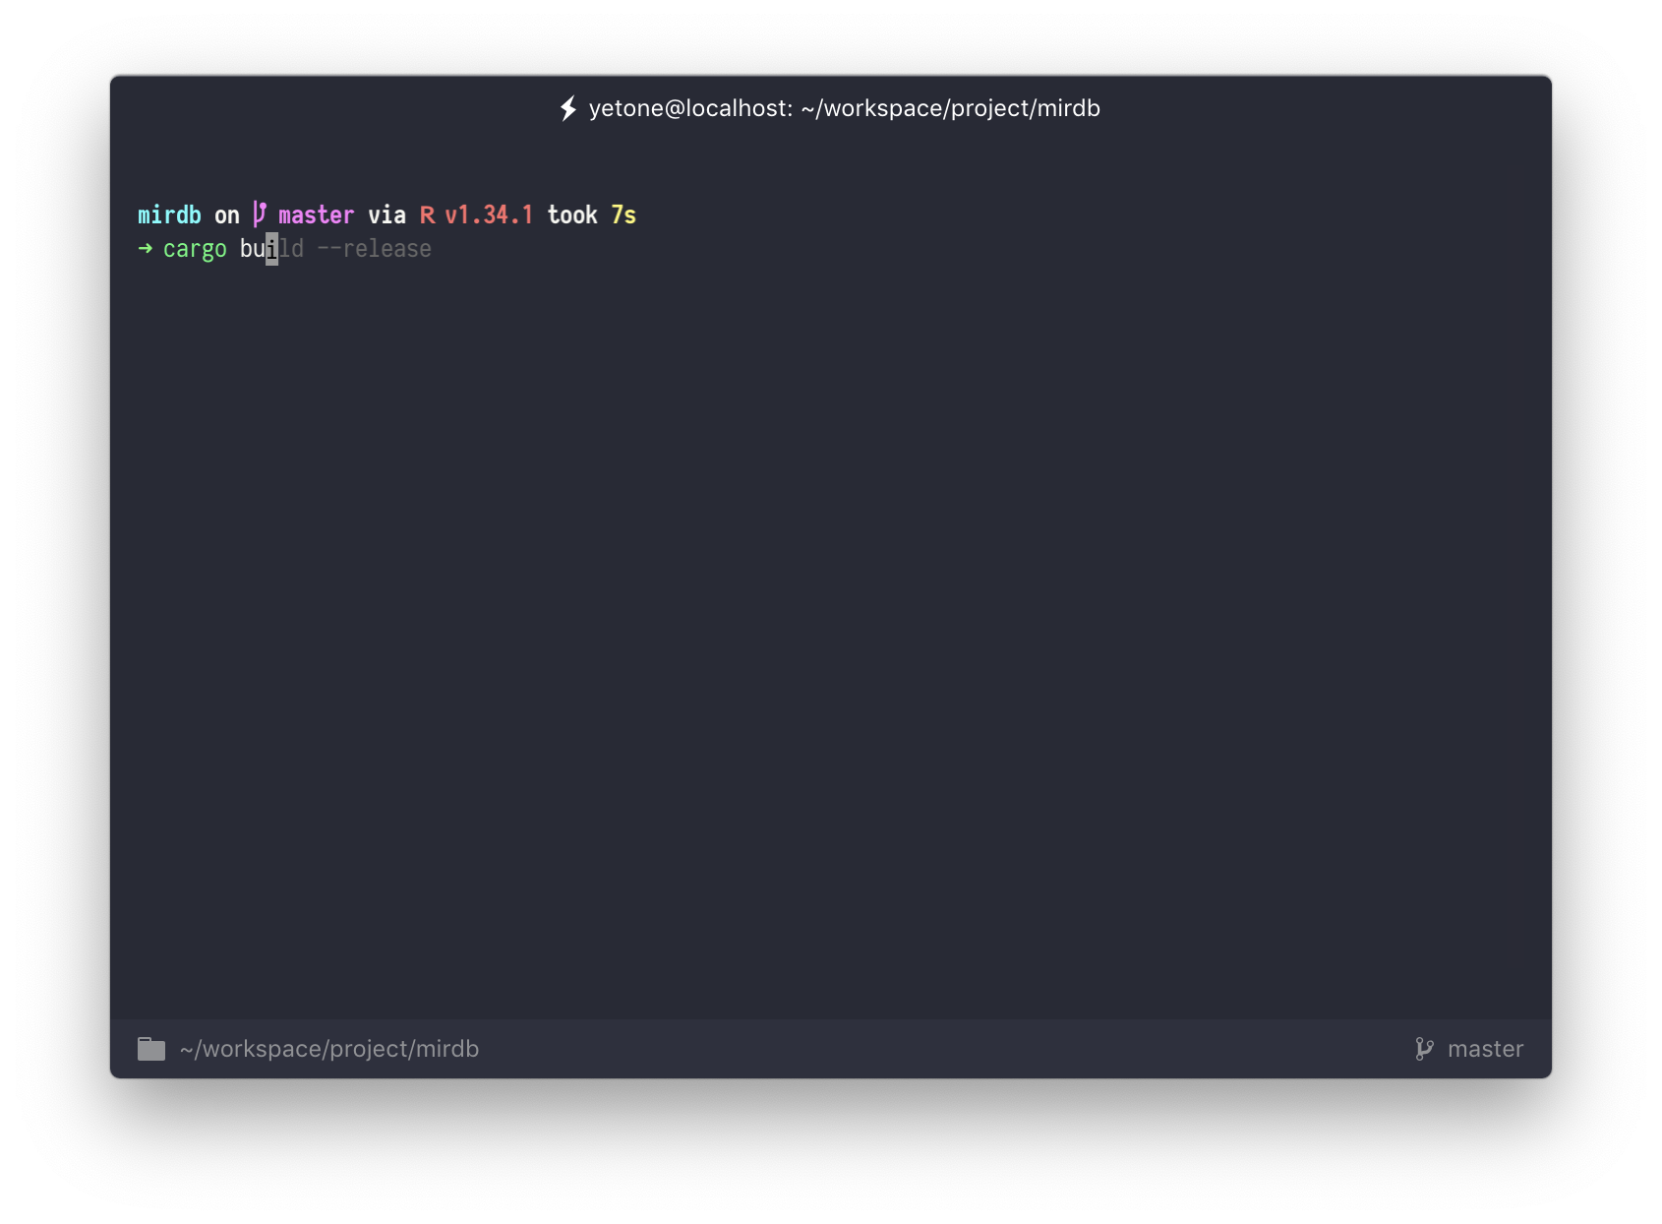Click the terminal block cursor after 'bu'

(x=271, y=249)
